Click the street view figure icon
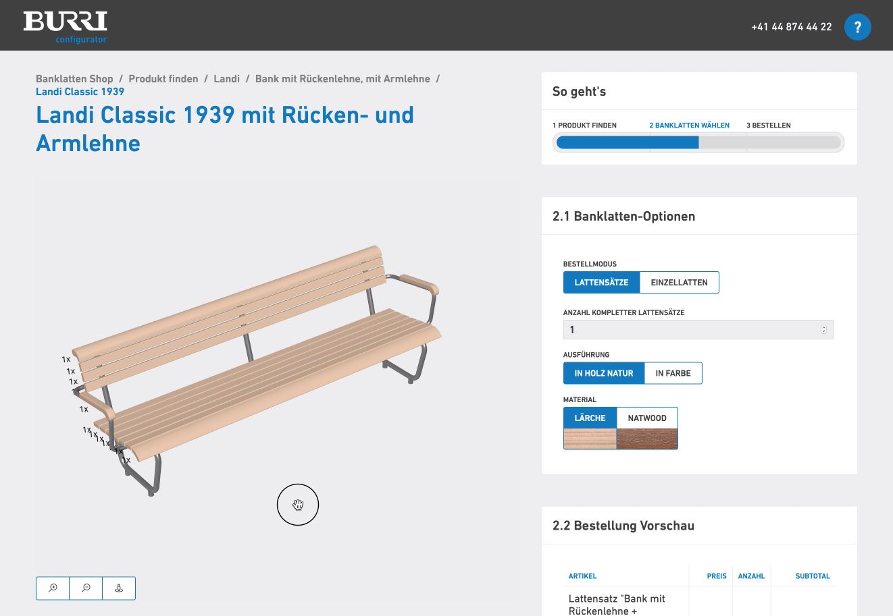 click(x=119, y=588)
